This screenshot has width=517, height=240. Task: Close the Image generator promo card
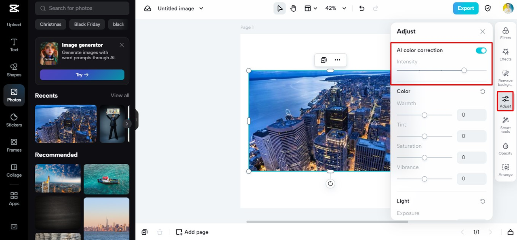(x=122, y=45)
